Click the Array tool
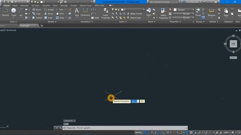Screen dimensions: 241x135 pyautogui.click(x=60, y=18)
